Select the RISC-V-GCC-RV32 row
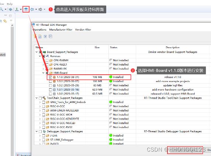211x156 pixels. 61,127
